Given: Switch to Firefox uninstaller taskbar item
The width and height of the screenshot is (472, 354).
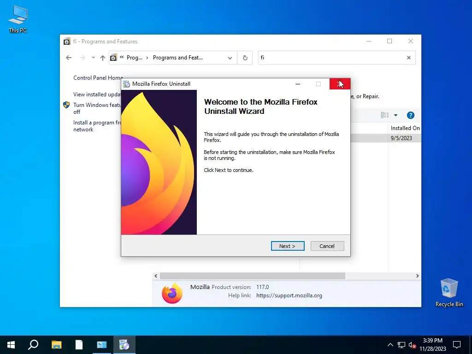Looking at the screenshot, I should pyautogui.click(x=124, y=345).
